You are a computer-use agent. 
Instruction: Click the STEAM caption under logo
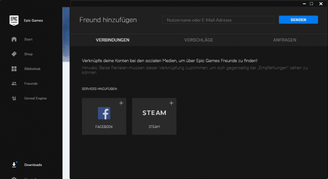[154, 127]
